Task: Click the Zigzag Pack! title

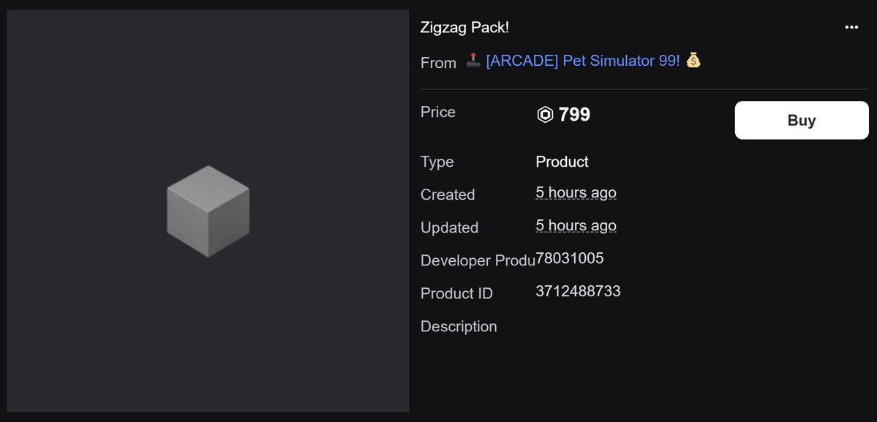Action: [x=464, y=27]
